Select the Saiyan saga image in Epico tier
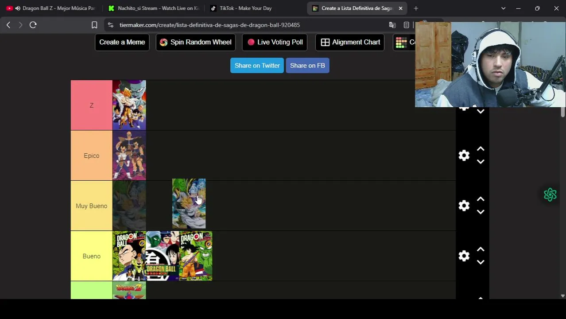566x319 pixels. pos(129,156)
